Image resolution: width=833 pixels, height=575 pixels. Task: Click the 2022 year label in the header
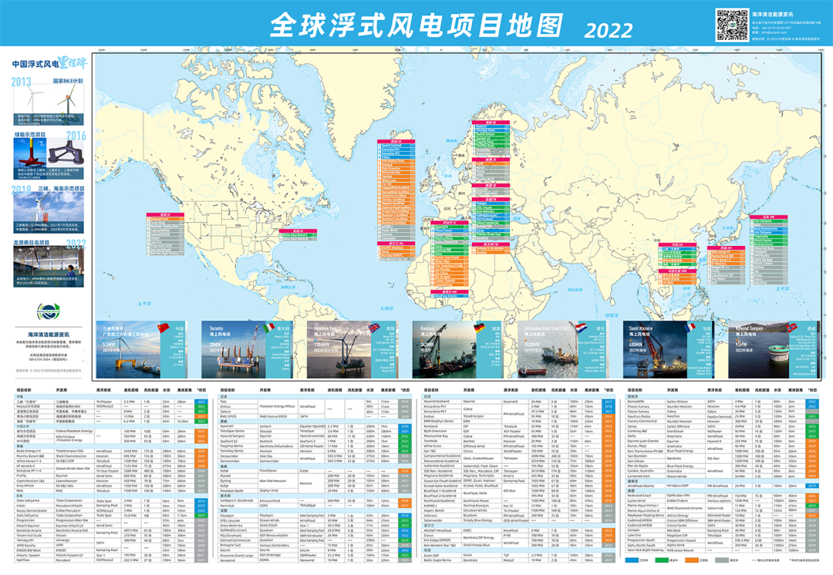[x=609, y=31]
